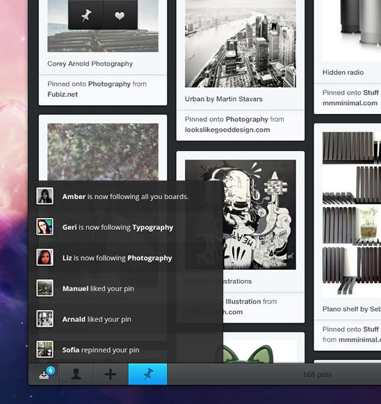
Task: Open Illustration board link on illustration card
Action: coord(243,302)
